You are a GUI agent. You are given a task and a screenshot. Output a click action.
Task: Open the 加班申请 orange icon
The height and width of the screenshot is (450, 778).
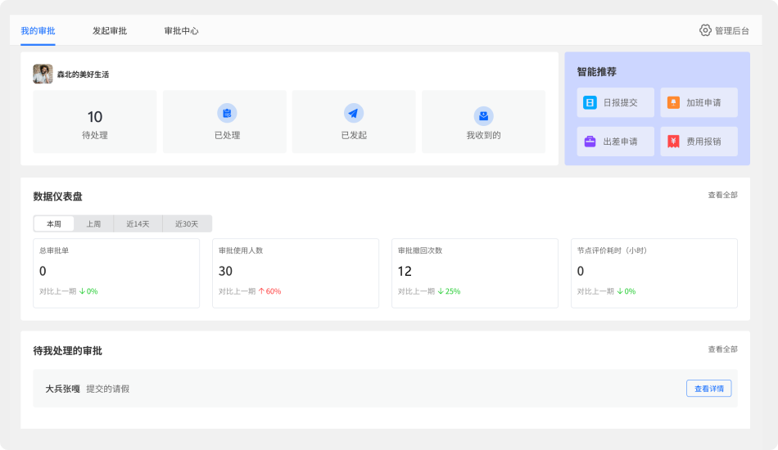[673, 103]
